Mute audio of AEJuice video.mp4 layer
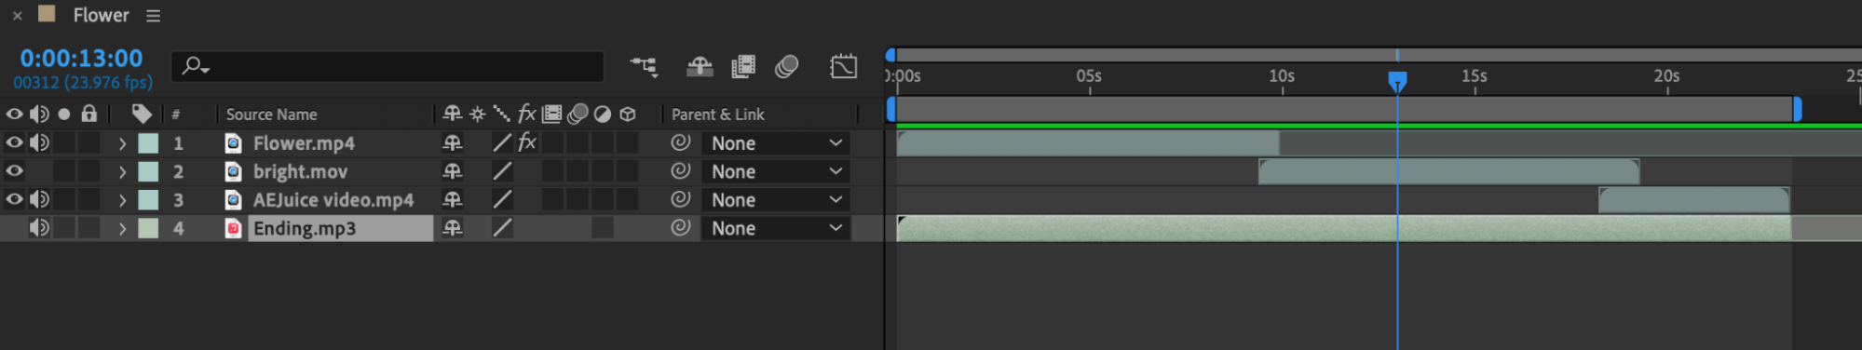 39,199
